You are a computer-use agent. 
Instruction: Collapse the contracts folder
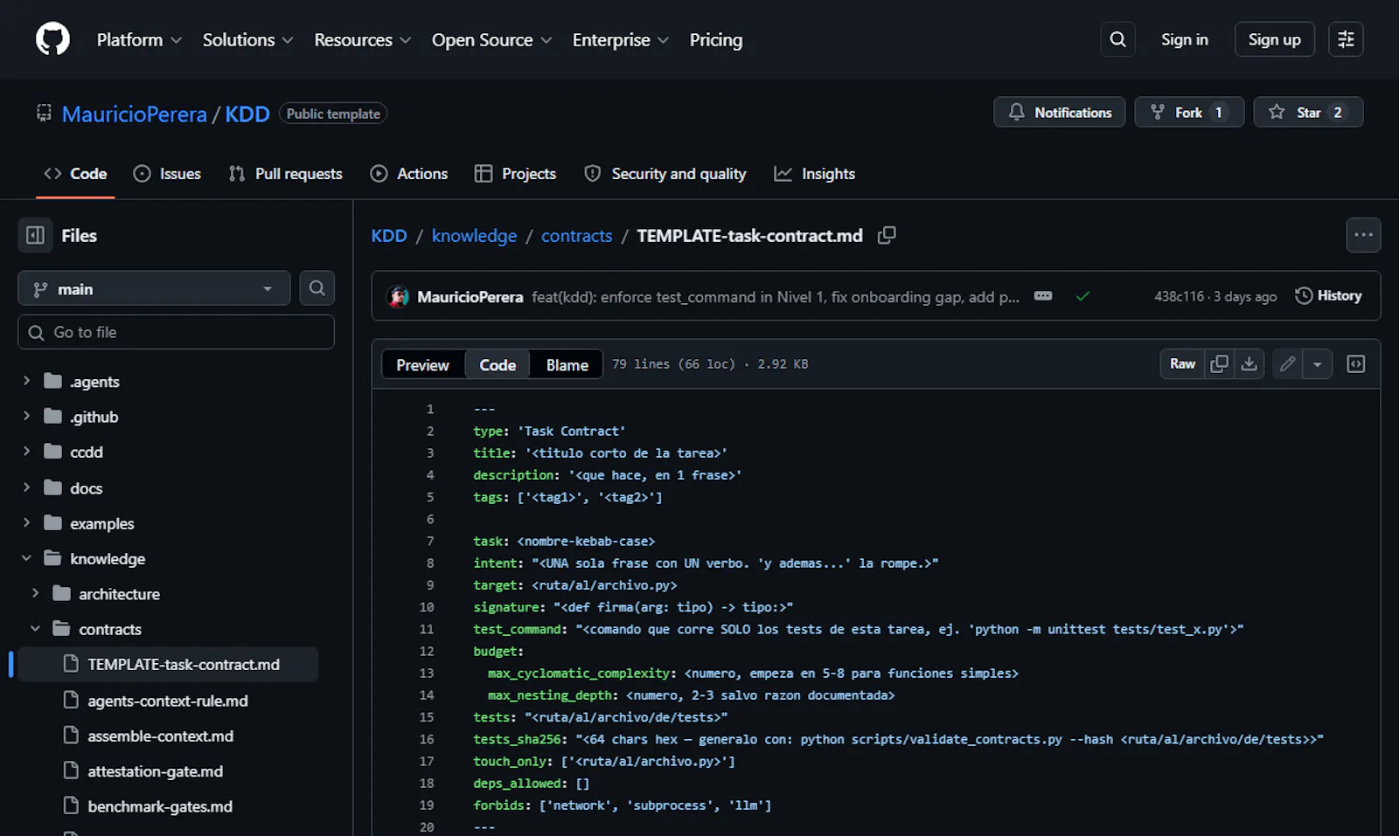[x=35, y=628]
